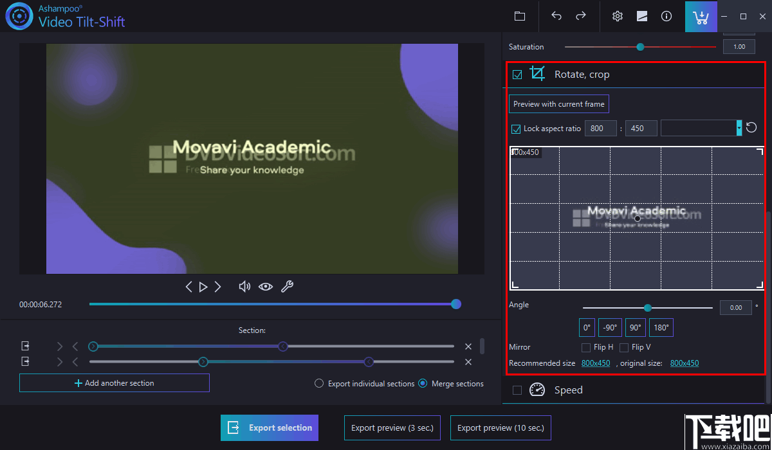The width and height of the screenshot is (772, 450).
Task: Open file with the folder icon
Action: (520, 16)
